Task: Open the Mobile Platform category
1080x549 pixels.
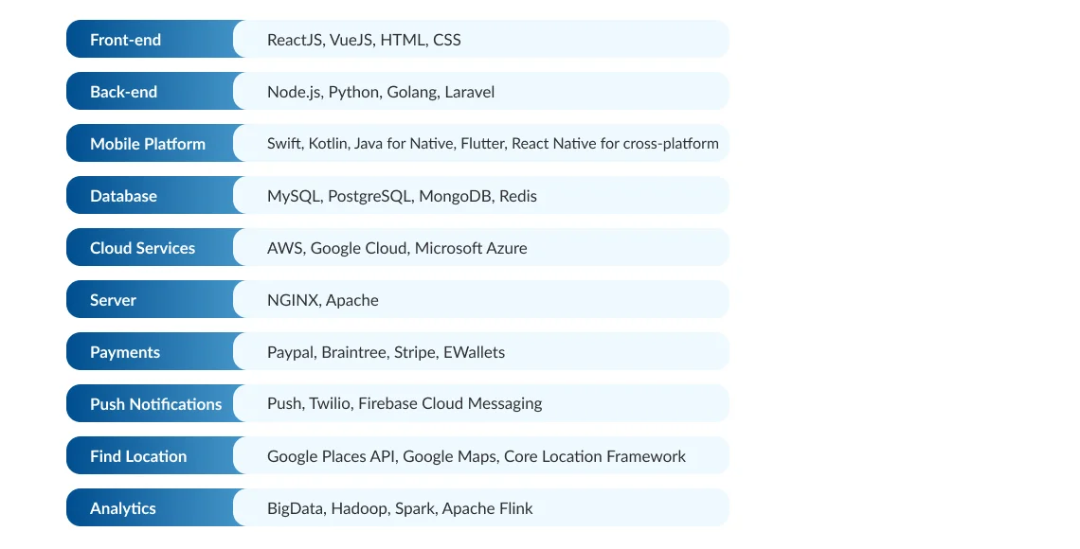Action: pos(148,144)
